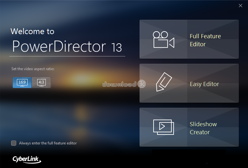Launch the Slideshow Creator play icon
248x168 pixels.
163,127
